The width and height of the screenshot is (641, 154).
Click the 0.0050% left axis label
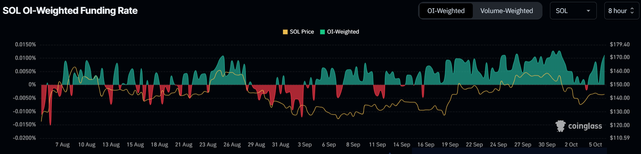click(25, 71)
